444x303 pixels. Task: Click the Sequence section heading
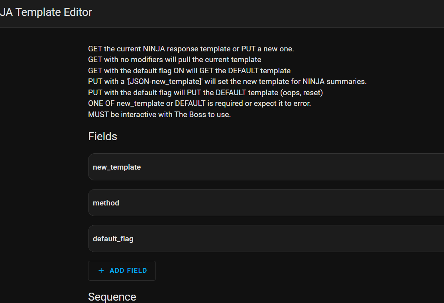coord(112,297)
